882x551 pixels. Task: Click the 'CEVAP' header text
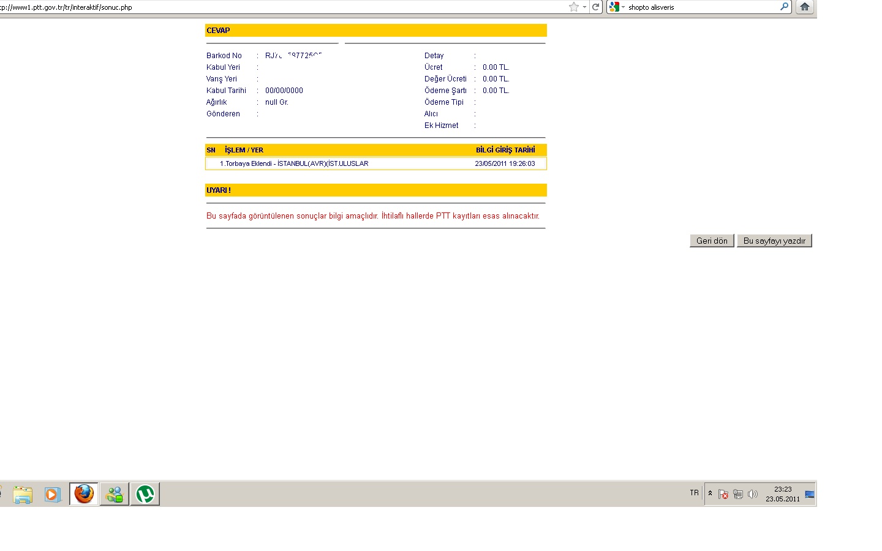tap(218, 31)
